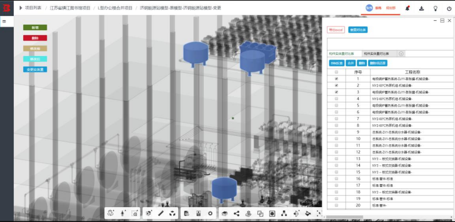Click the user avatar circle in header
Viewport: 455px width, 222px height.
click(369, 8)
